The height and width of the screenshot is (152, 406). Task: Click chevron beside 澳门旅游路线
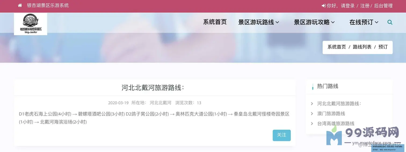312,113
